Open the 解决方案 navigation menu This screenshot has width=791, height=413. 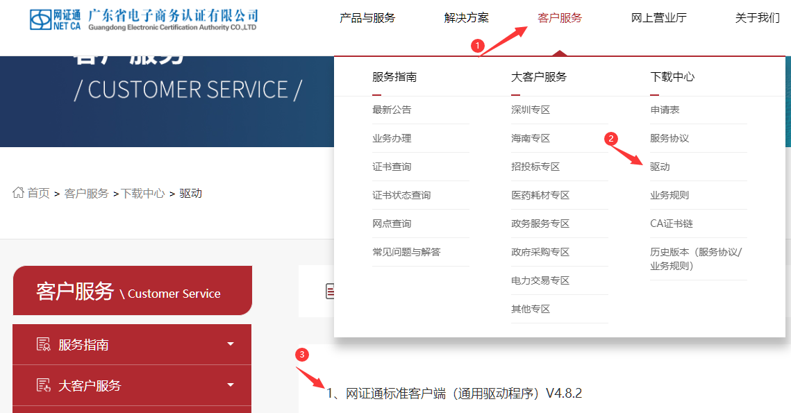pyautogui.click(x=466, y=18)
